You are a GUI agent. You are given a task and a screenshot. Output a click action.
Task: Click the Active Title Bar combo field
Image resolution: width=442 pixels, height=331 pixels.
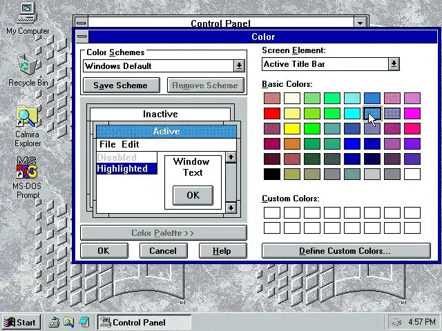(x=325, y=64)
